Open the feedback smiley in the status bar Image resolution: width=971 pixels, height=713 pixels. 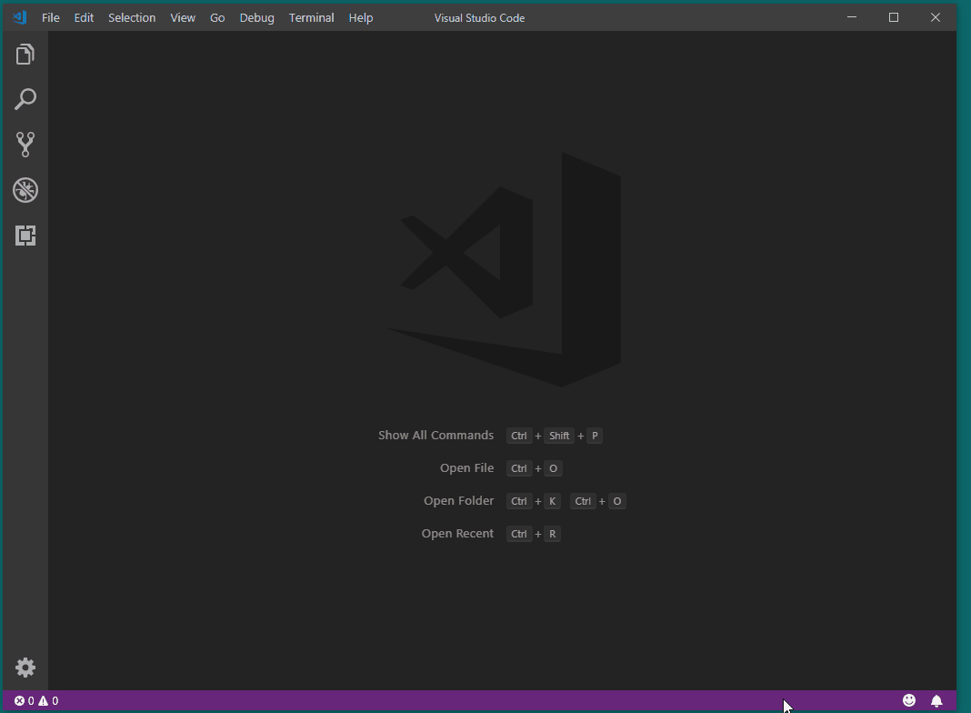(x=908, y=700)
